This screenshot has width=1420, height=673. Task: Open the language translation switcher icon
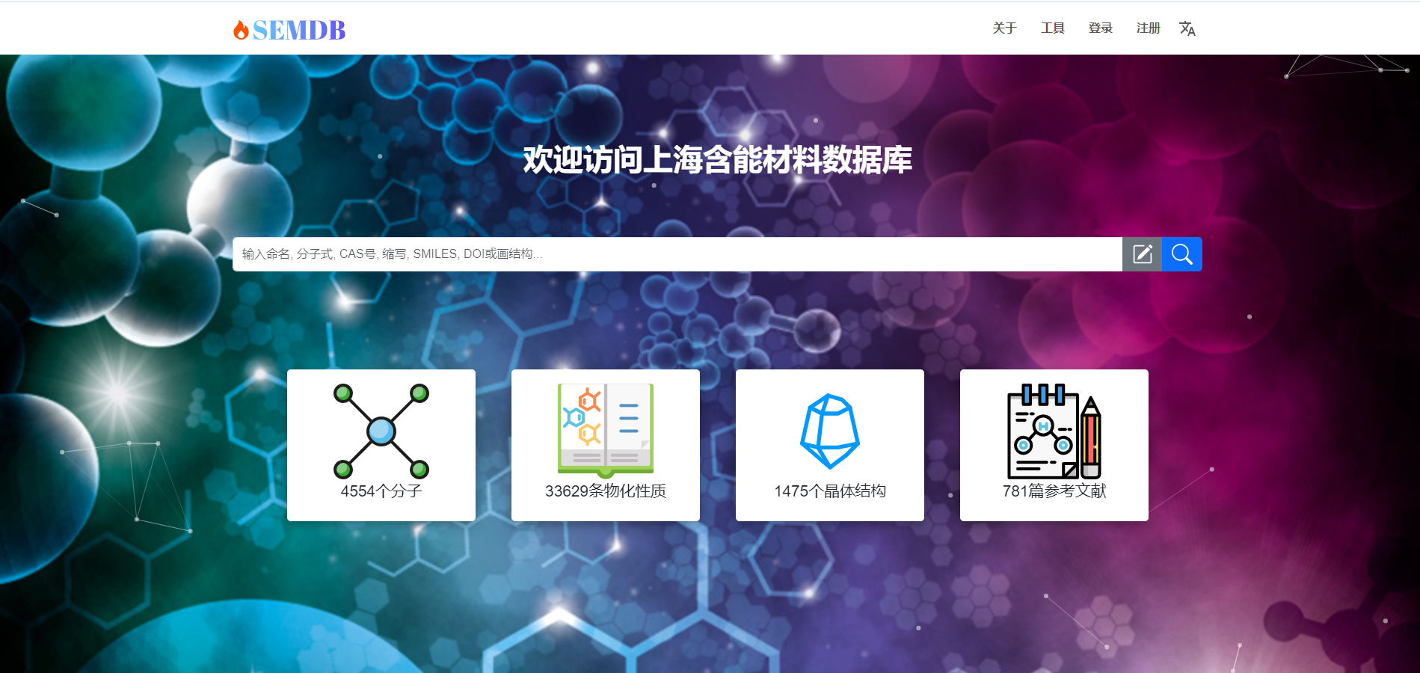[x=1187, y=28]
